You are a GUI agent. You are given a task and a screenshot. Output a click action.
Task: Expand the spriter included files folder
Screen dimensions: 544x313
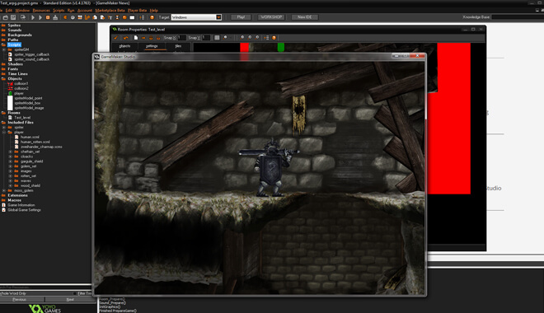pyautogui.click(x=4, y=127)
